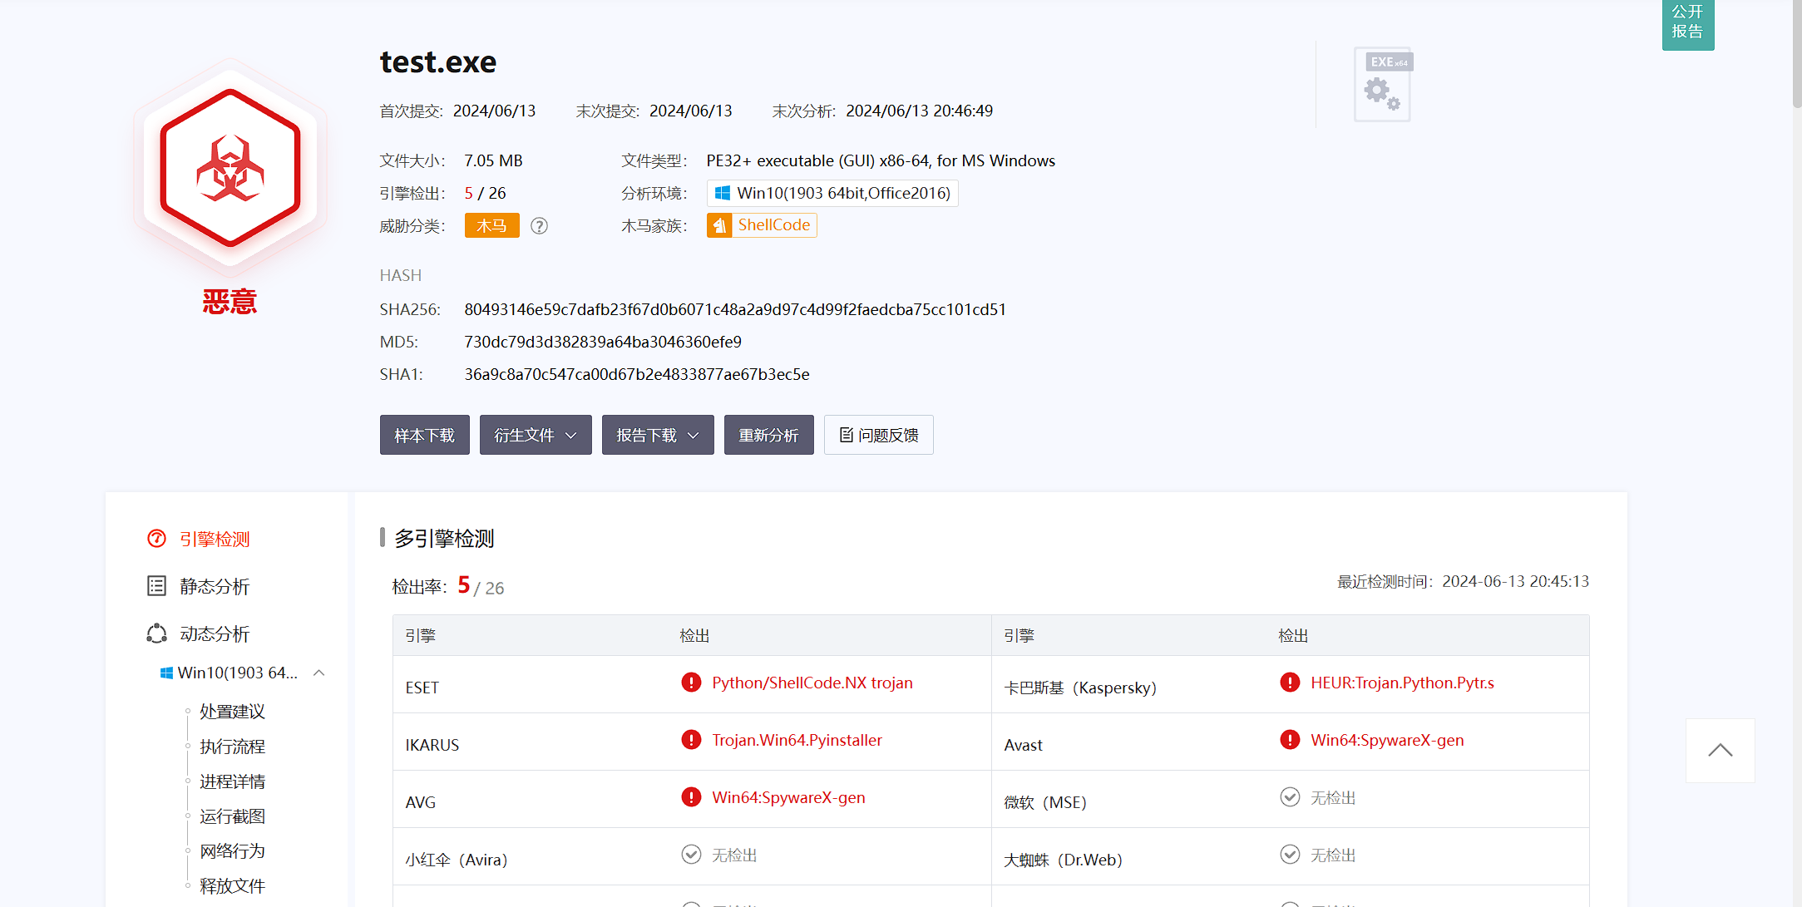
Task: Click the EXE x64 file type icon
Action: tap(1384, 84)
